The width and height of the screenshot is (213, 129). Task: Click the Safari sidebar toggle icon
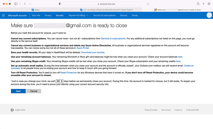pos(16,4)
